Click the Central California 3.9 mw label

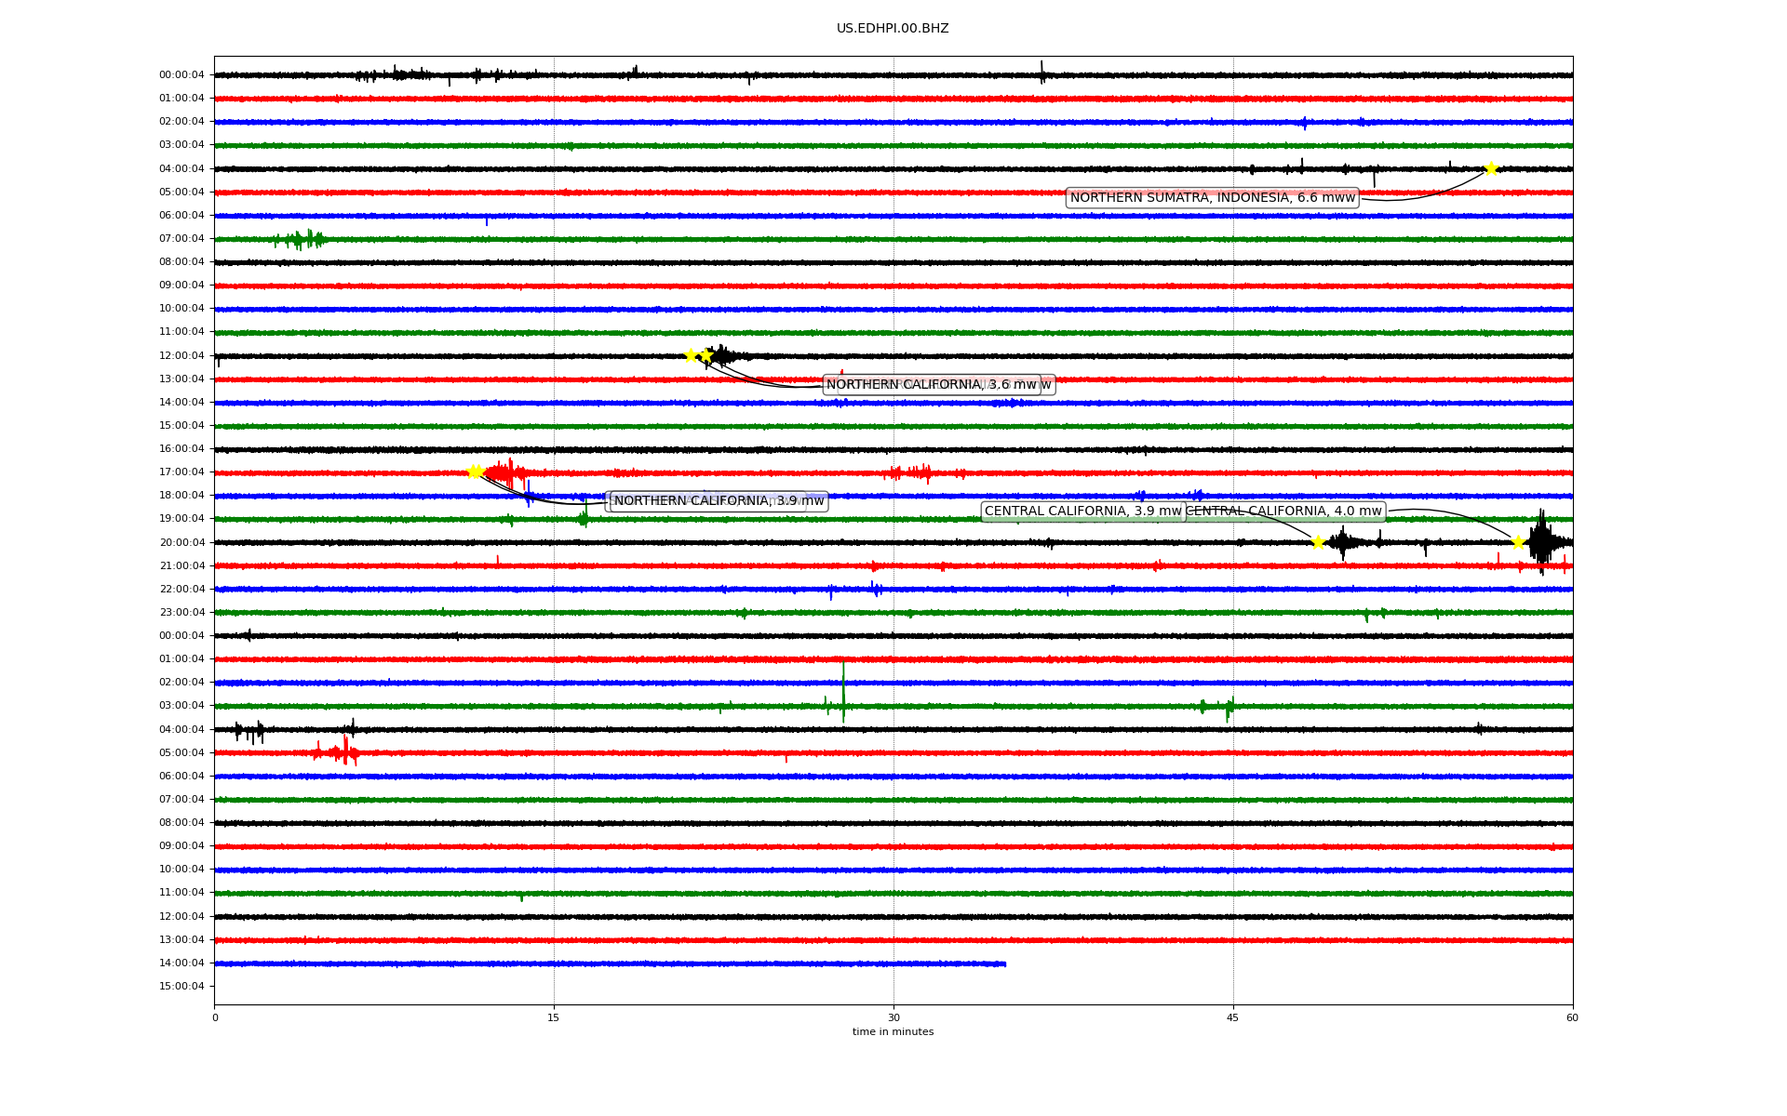(x=1082, y=511)
